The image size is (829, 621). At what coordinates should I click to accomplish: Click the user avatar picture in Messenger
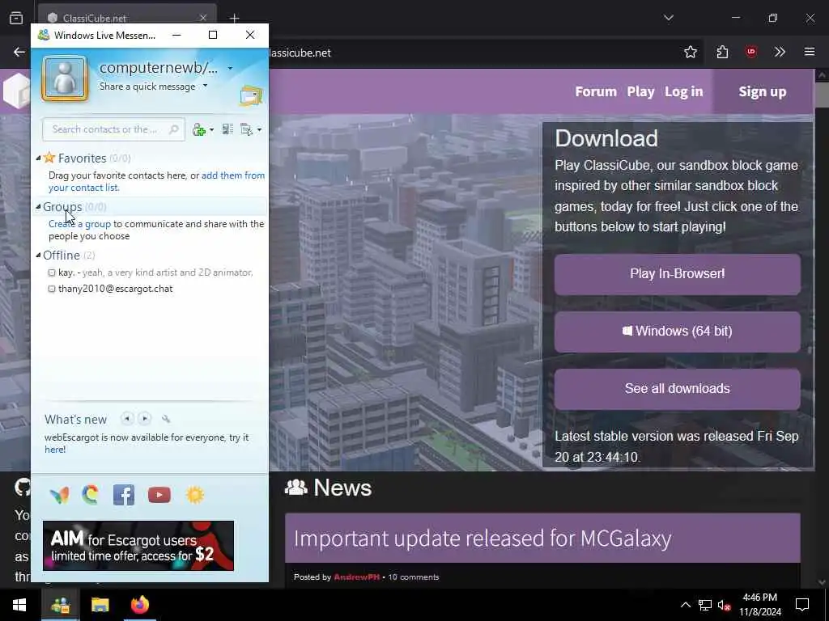click(65, 78)
